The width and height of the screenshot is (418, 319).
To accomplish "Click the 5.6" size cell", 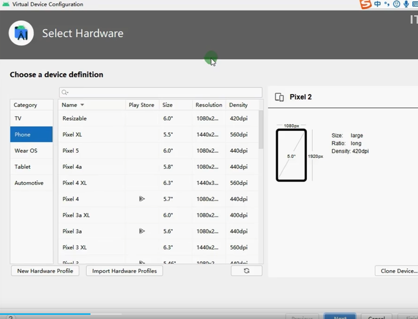I will (x=168, y=231).
